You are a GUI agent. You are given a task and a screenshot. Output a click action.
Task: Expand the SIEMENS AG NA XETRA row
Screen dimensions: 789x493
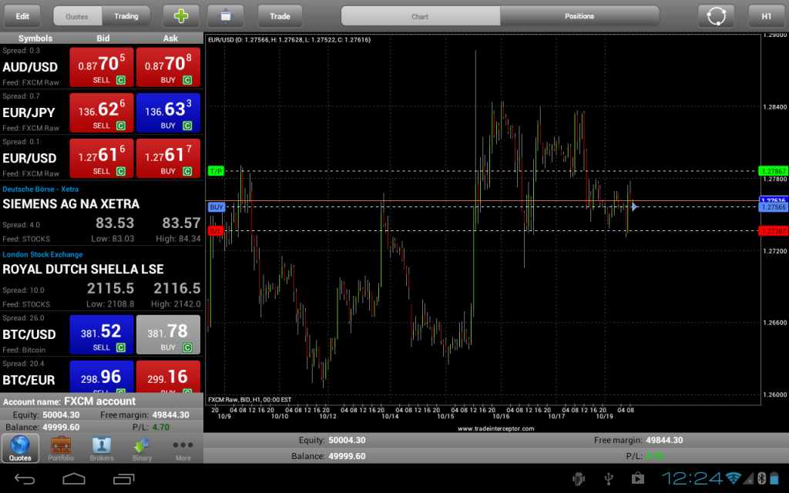pos(102,213)
